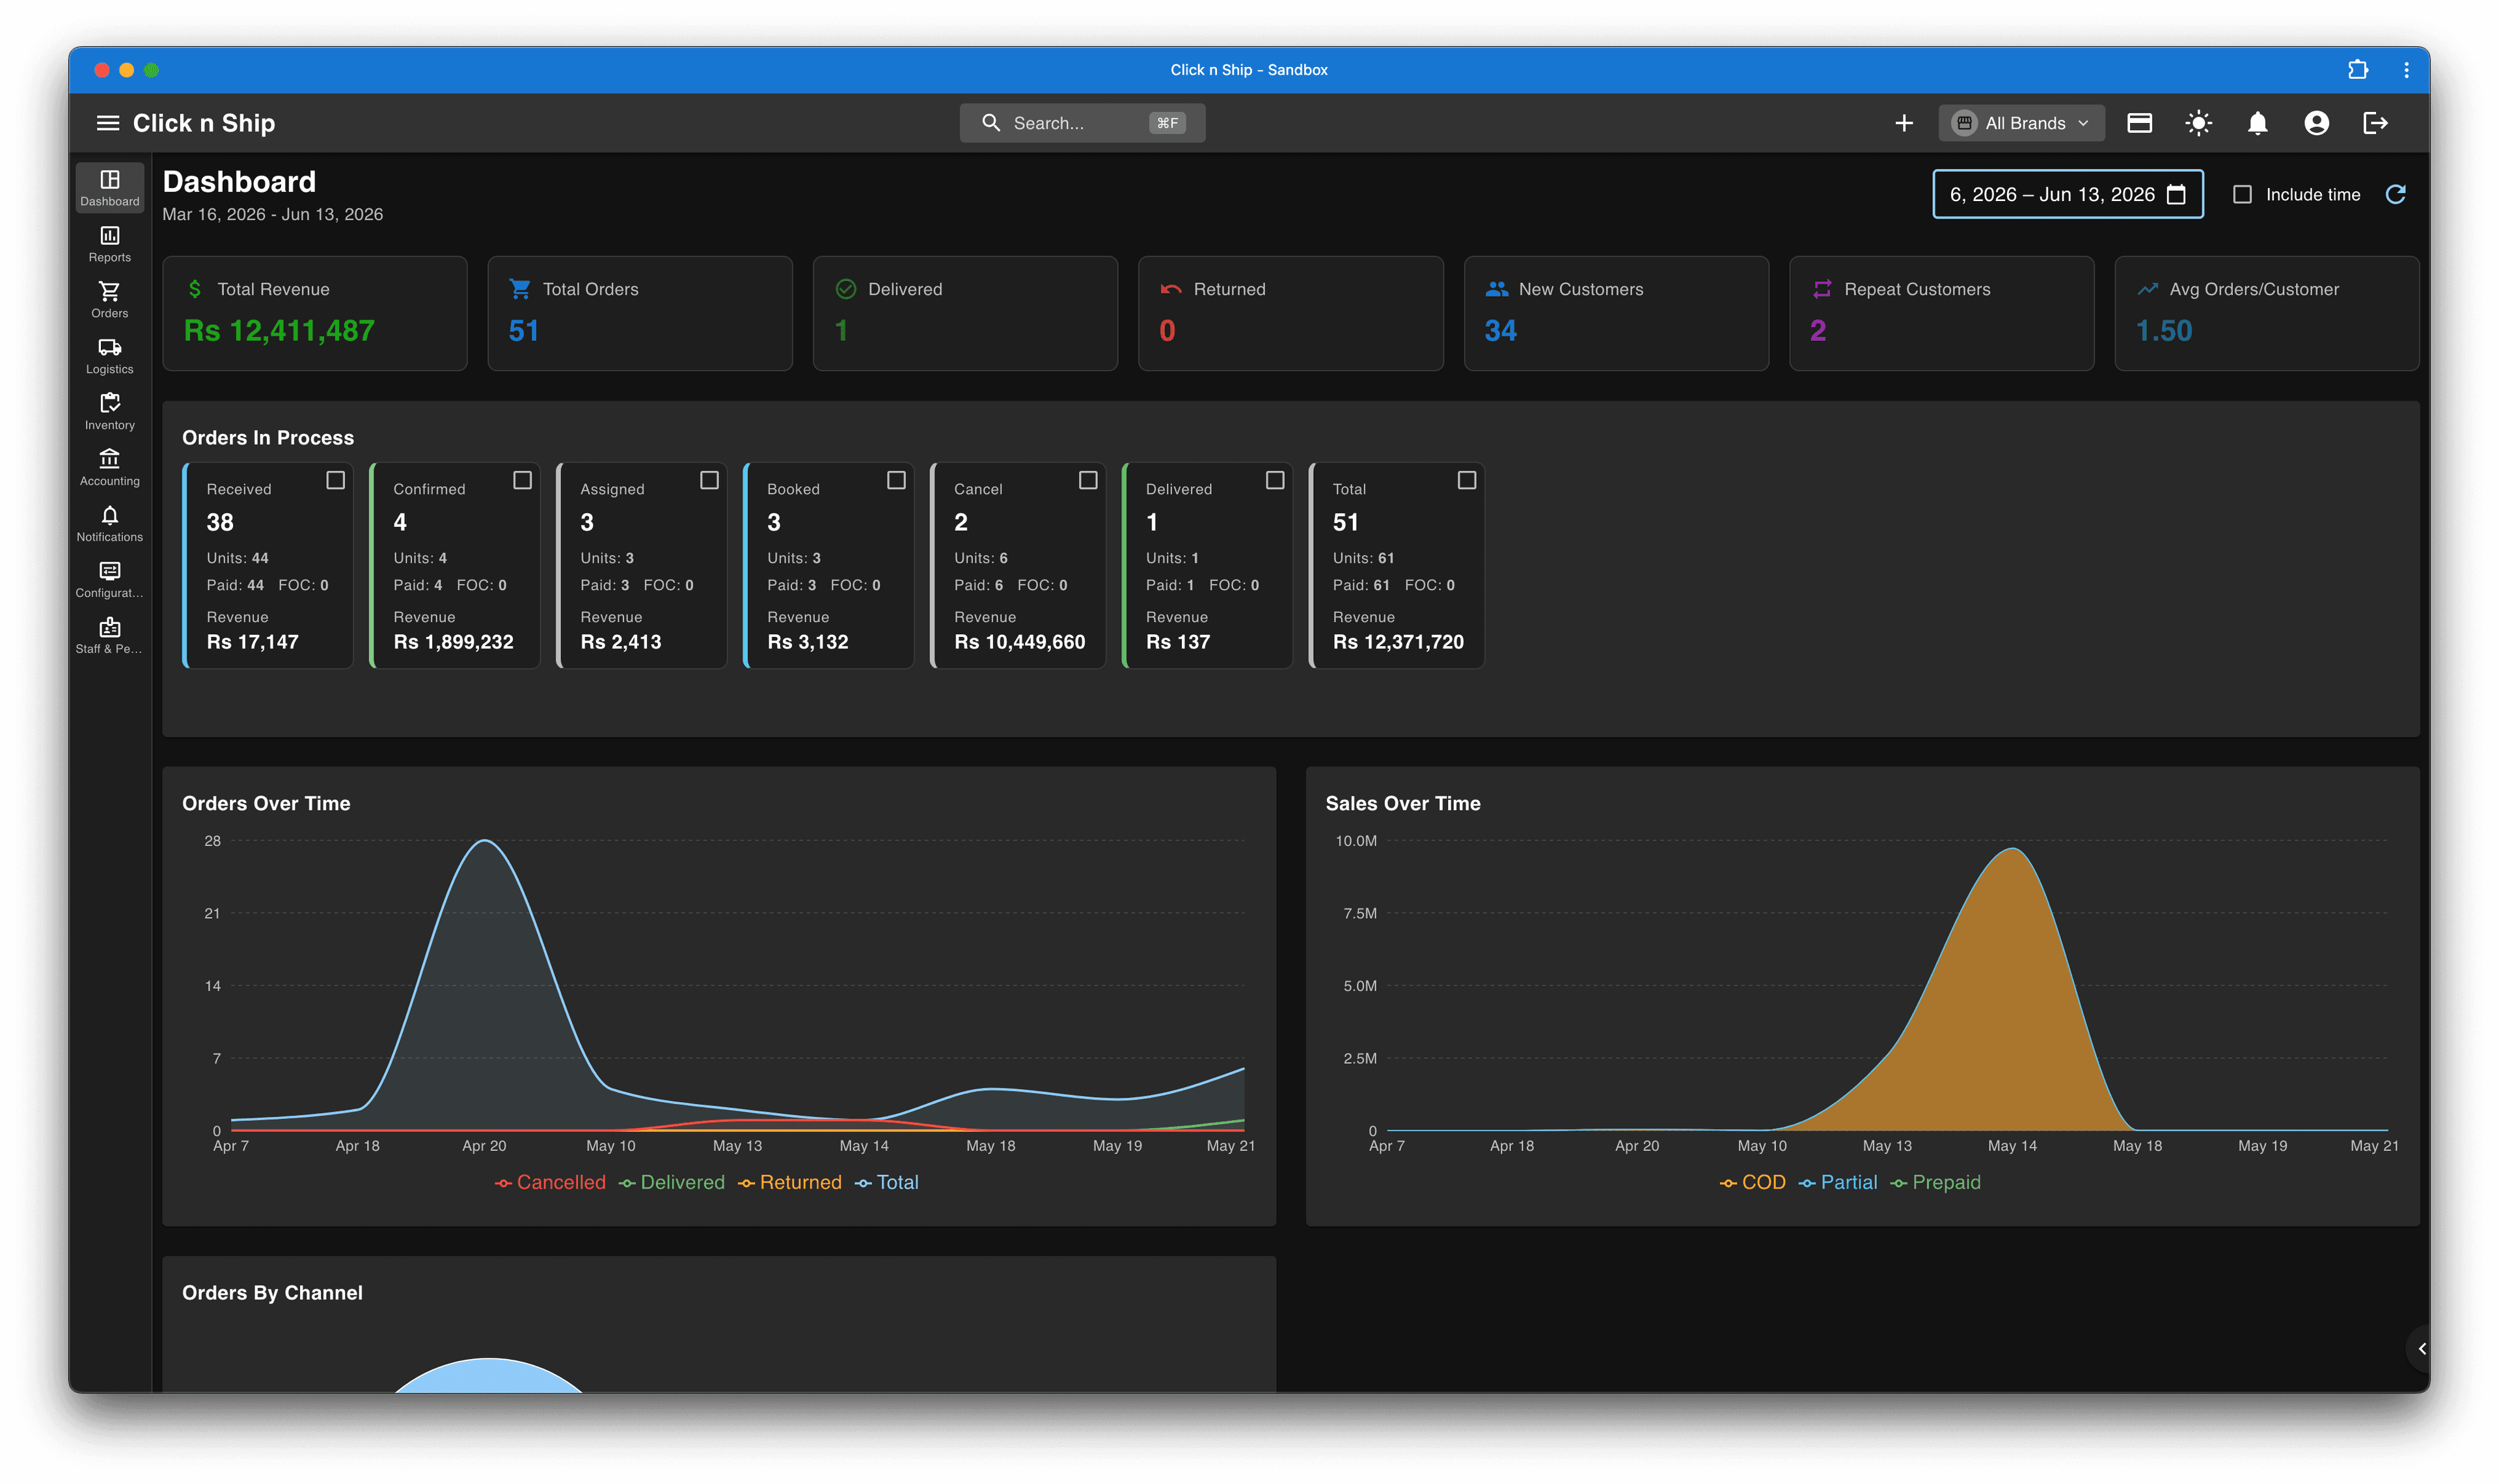This screenshot has width=2499, height=1484.
Task: Open the user account profile icon
Action: (2316, 123)
